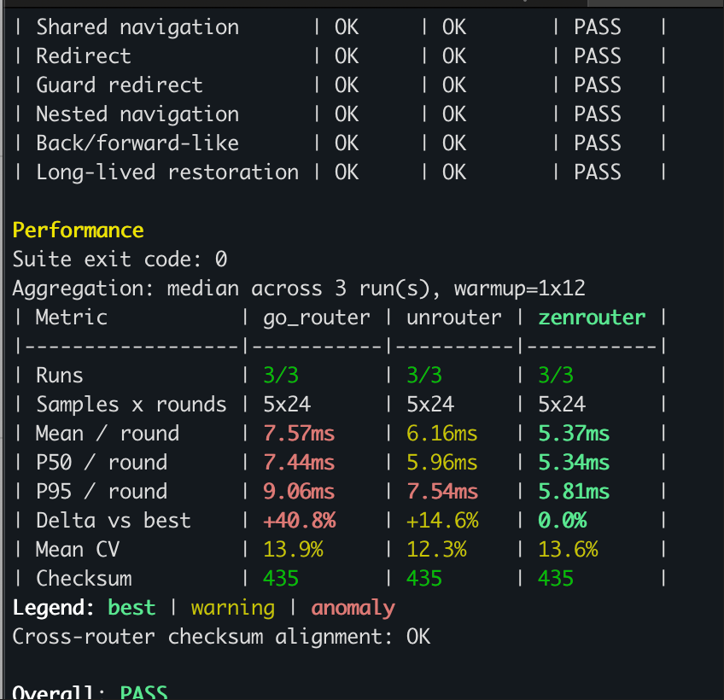Click the 'P50 / round' metric label

click(x=102, y=463)
